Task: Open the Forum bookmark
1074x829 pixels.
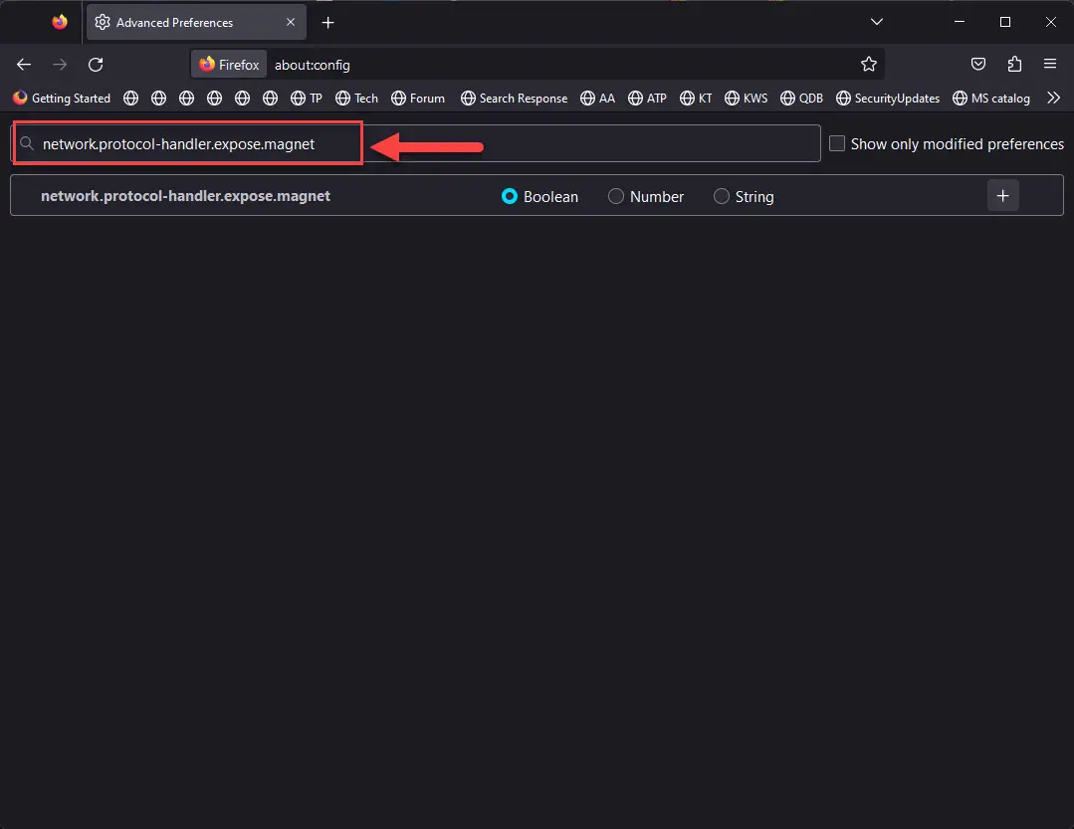Action: point(418,98)
